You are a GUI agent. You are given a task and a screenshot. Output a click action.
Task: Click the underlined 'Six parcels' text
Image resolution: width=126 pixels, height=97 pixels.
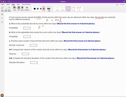click(99, 17)
